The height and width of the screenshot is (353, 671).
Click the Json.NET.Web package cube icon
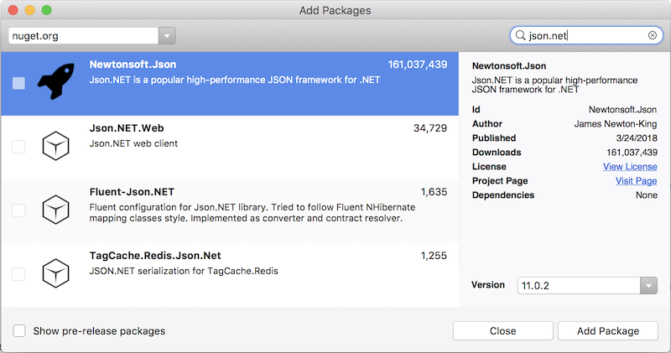[x=55, y=146]
